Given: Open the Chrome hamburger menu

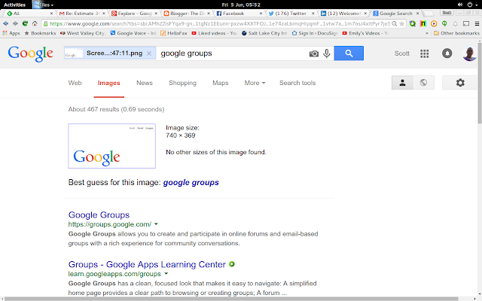Looking at the screenshot, I should (477, 23).
